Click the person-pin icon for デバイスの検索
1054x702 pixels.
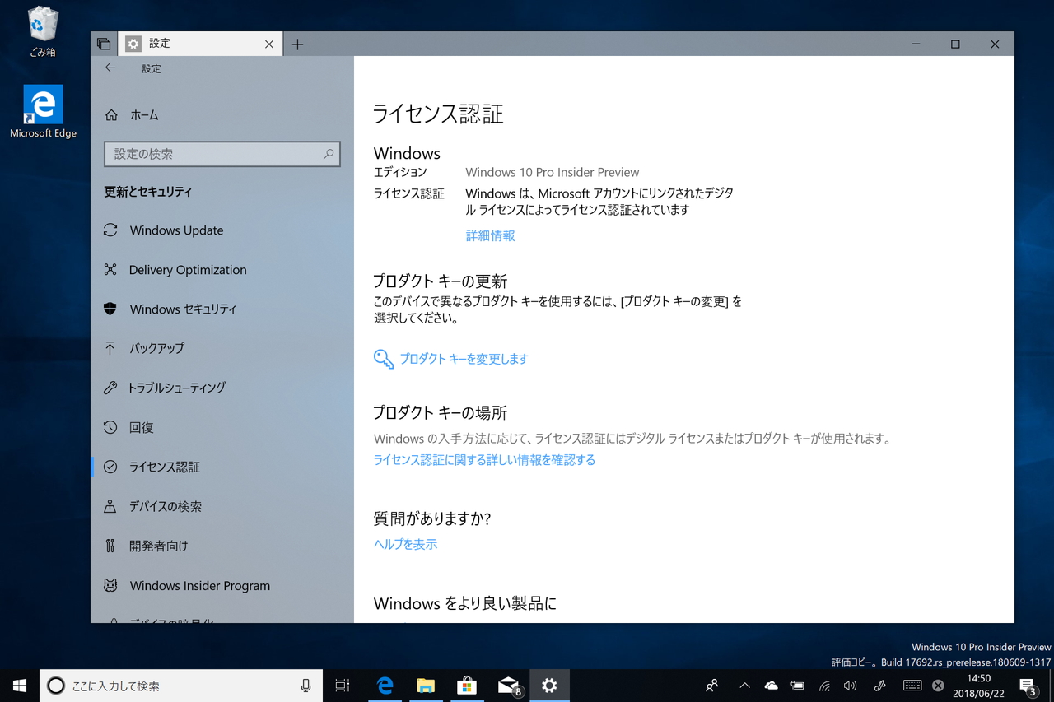pos(110,507)
